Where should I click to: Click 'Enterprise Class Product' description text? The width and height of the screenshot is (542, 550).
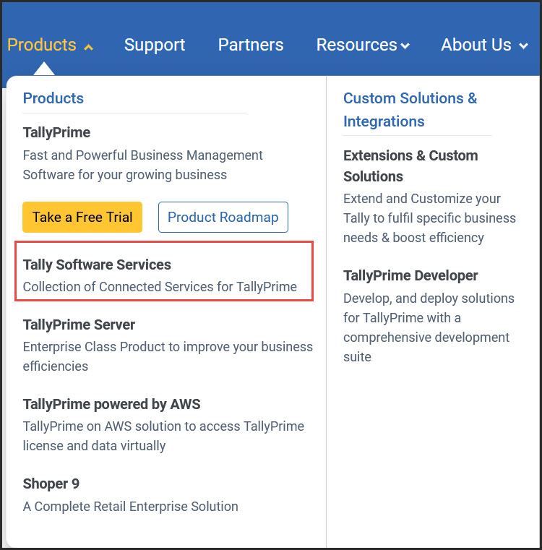(x=168, y=356)
